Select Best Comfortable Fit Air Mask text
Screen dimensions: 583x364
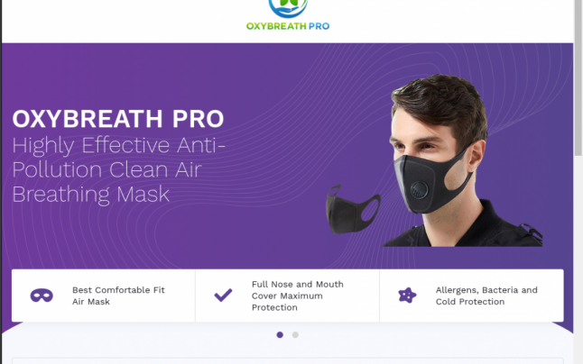click(x=118, y=296)
